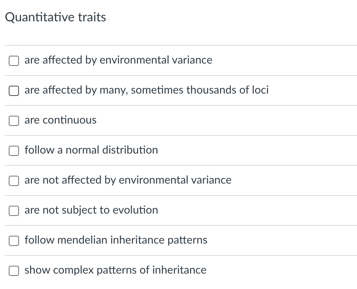Check the 'are affected by environmental variance' checkbox
Viewport: 357px width, 289px height.
point(14,61)
